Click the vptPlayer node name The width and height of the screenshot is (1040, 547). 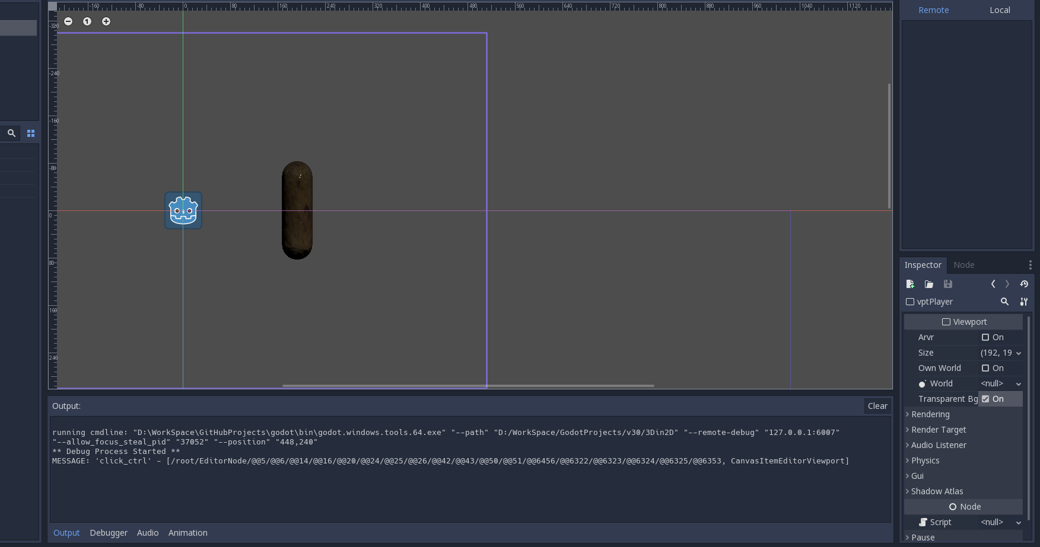(934, 302)
